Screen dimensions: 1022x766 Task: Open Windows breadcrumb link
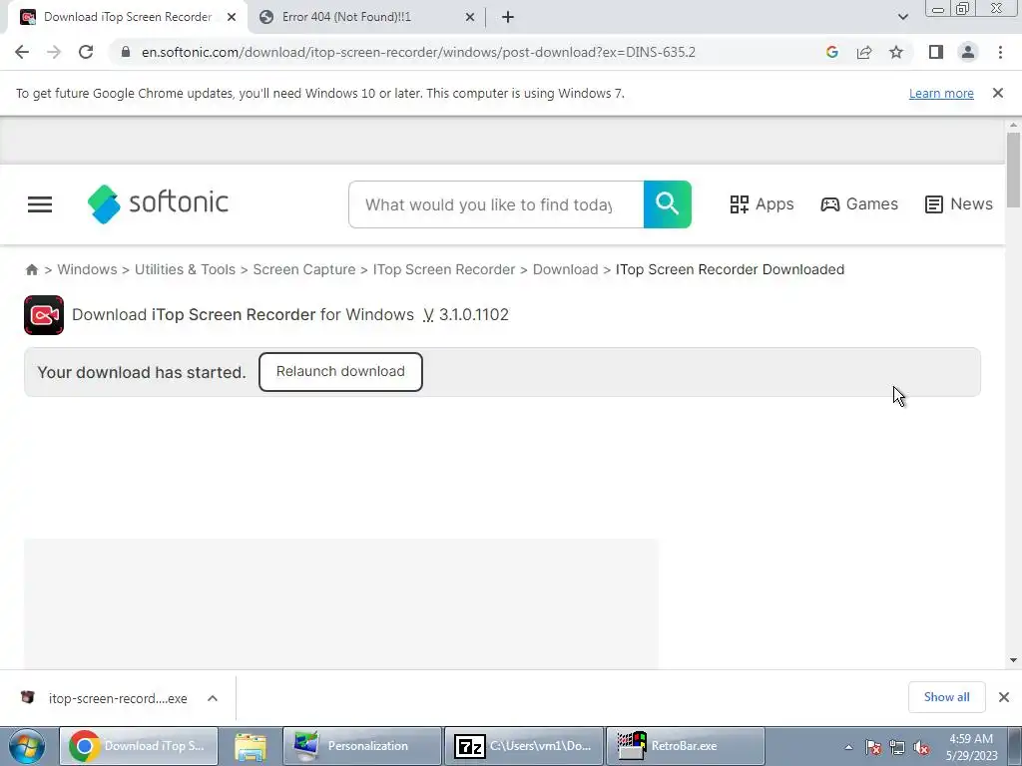coord(88,269)
